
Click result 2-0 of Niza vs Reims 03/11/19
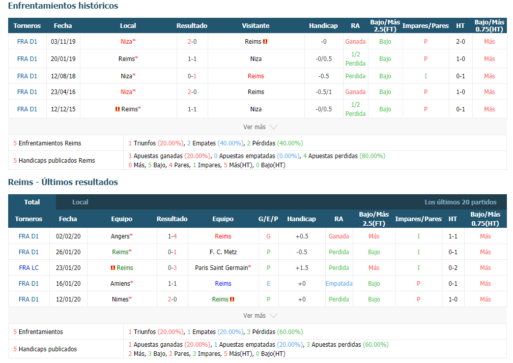pos(192,42)
